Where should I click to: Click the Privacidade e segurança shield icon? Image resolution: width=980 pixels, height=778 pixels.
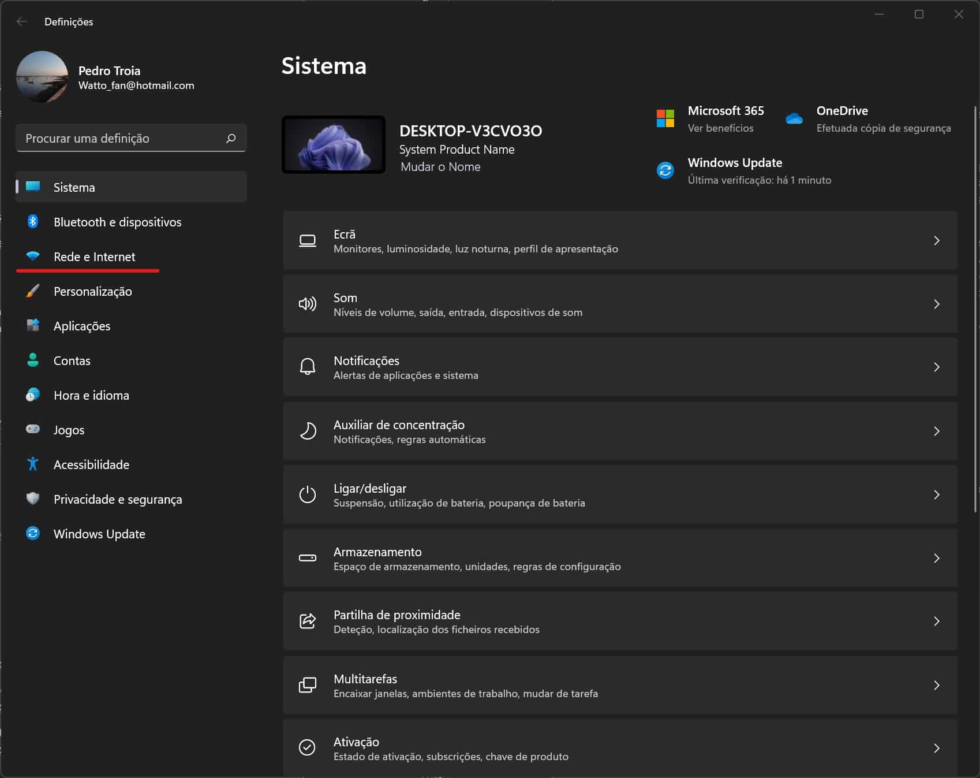tap(33, 498)
